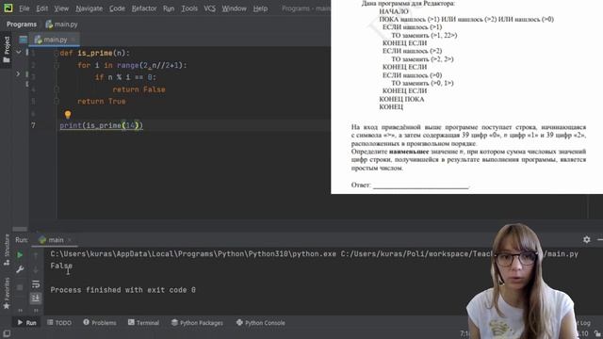This screenshot has width=603, height=339.
Task: Click the Programs breadcrumb
Action: pos(22,24)
